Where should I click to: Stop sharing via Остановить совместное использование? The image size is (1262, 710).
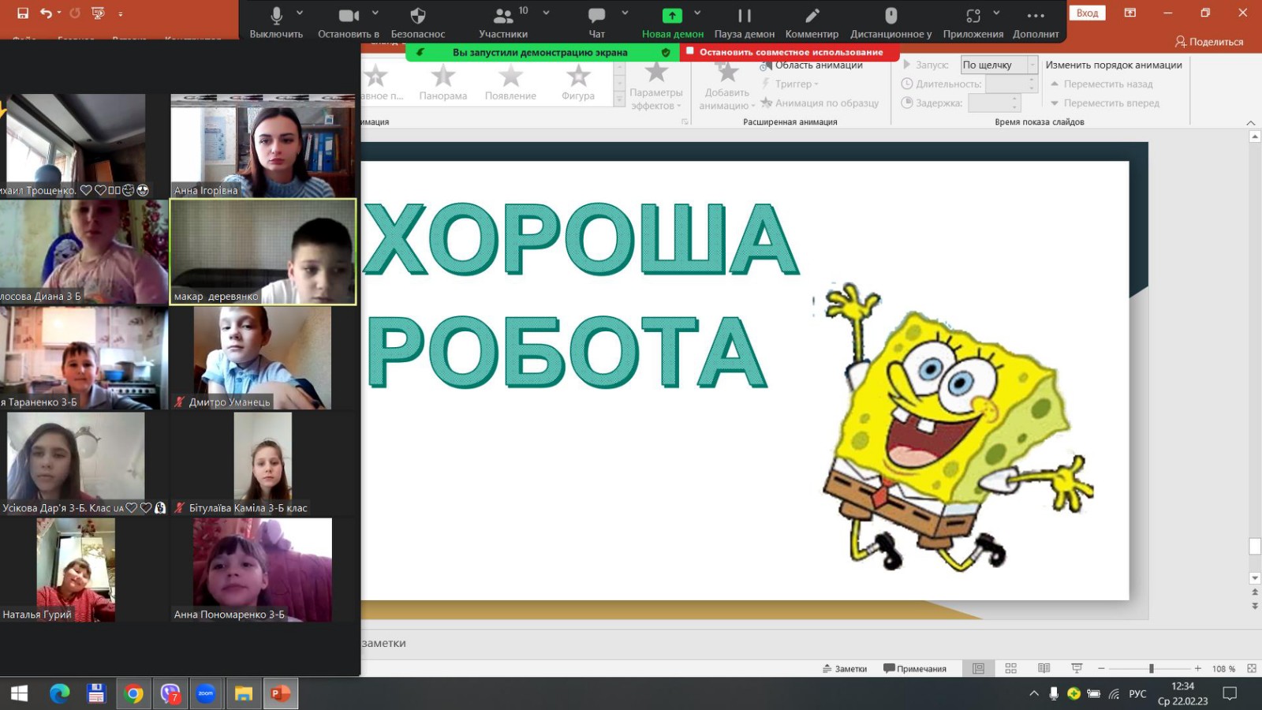790,52
